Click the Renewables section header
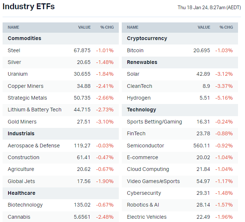245x222 pixels. pyautogui.click(x=142, y=62)
